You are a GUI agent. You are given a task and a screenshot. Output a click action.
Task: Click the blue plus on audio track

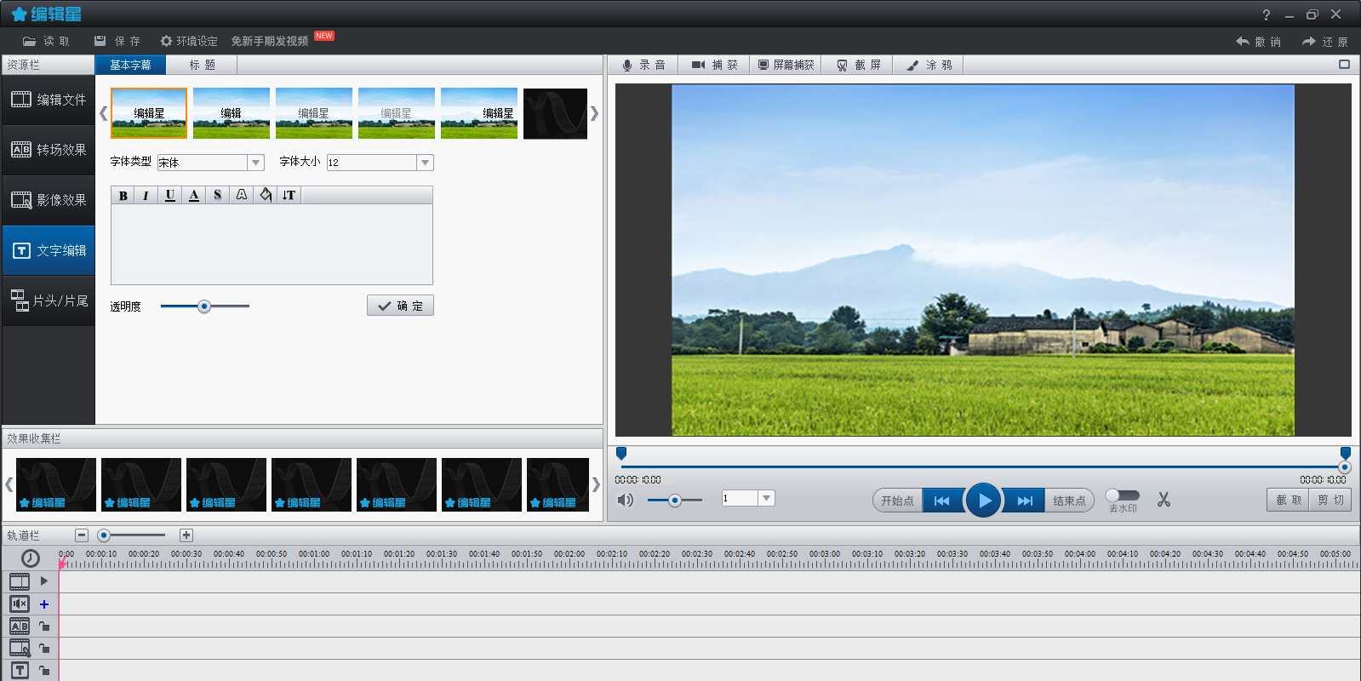point(44,604)
